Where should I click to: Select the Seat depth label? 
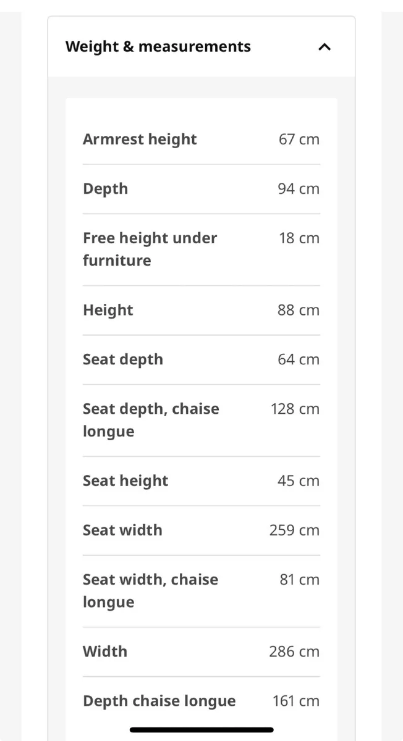click(123, 359)
